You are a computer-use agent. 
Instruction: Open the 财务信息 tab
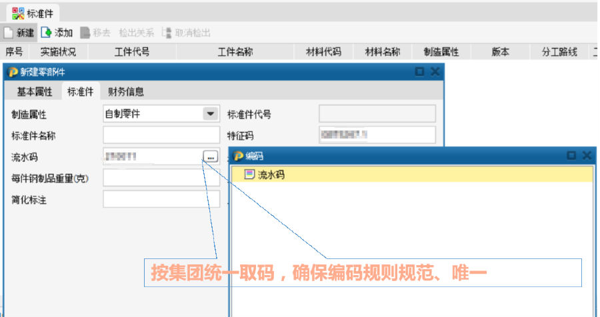126,92
